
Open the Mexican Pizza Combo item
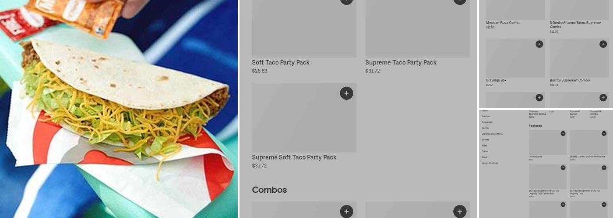point(503,23)
